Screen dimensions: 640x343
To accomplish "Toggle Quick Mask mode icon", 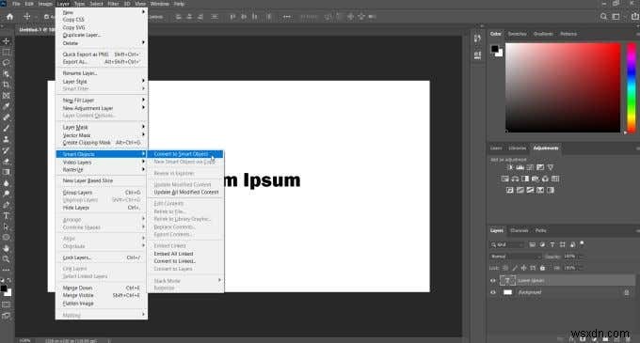I will tap(7, 304).
